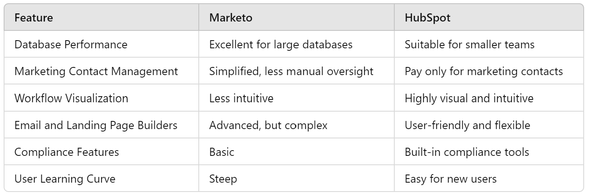Select the Compliance Features row label
Image resolution: width=589 pixels, height=194 pixels.
(67, 152)
